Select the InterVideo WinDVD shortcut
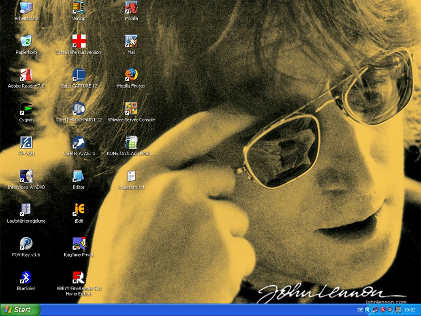This screenshot has height=316, width=421. pyautogui.click(x=26, y=176)
